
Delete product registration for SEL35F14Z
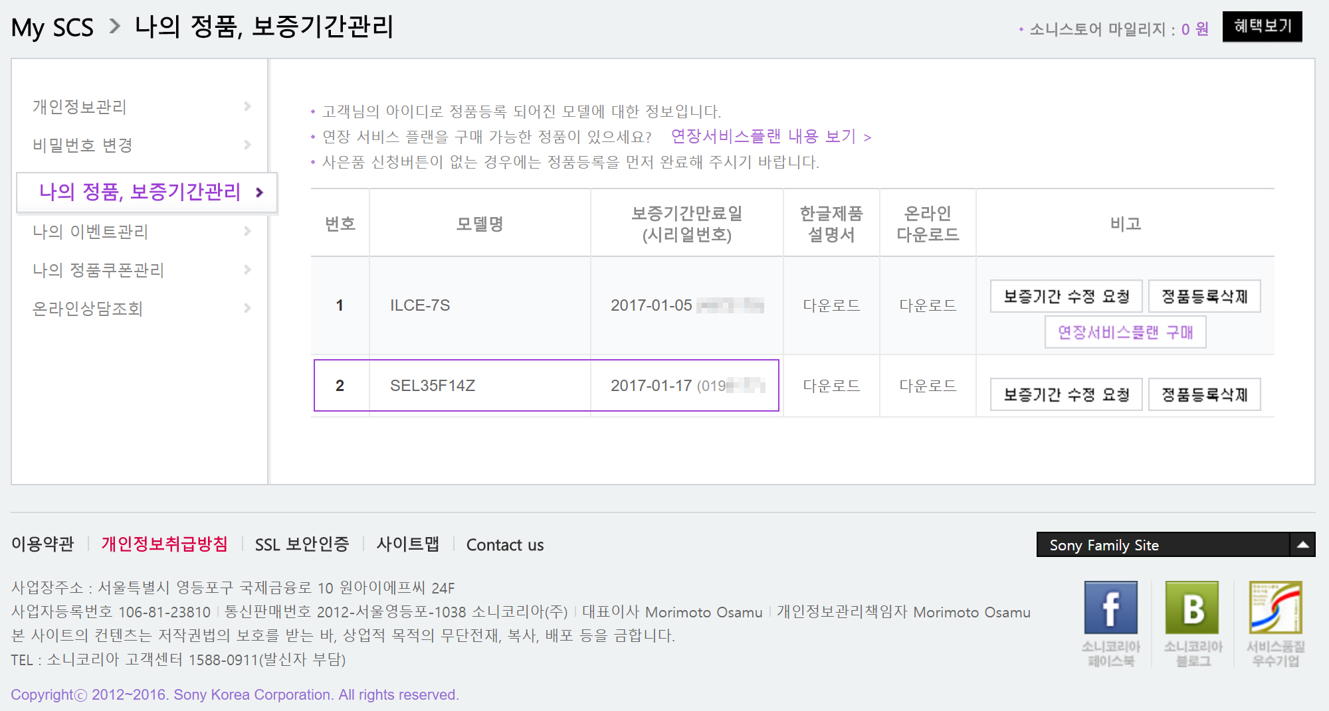pos(1204,394)
